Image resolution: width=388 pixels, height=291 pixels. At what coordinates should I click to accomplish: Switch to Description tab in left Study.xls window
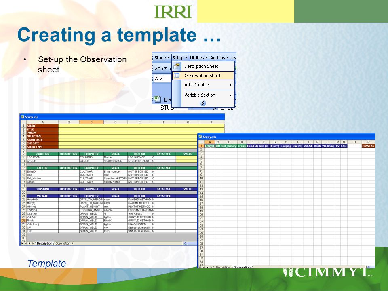click(x=44, y=243)
